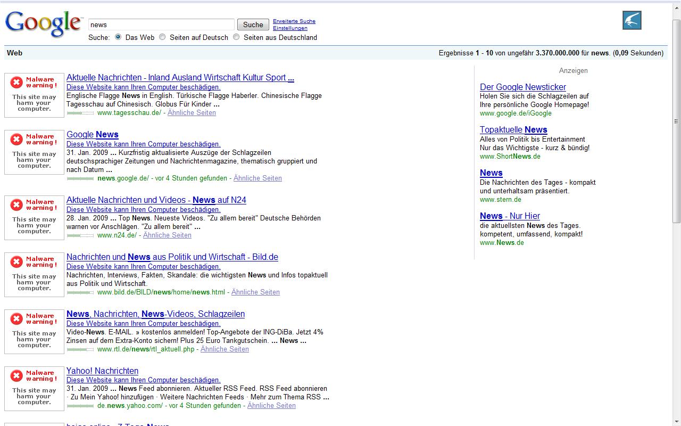Open the 'Google News' result title

pos(93,135)
